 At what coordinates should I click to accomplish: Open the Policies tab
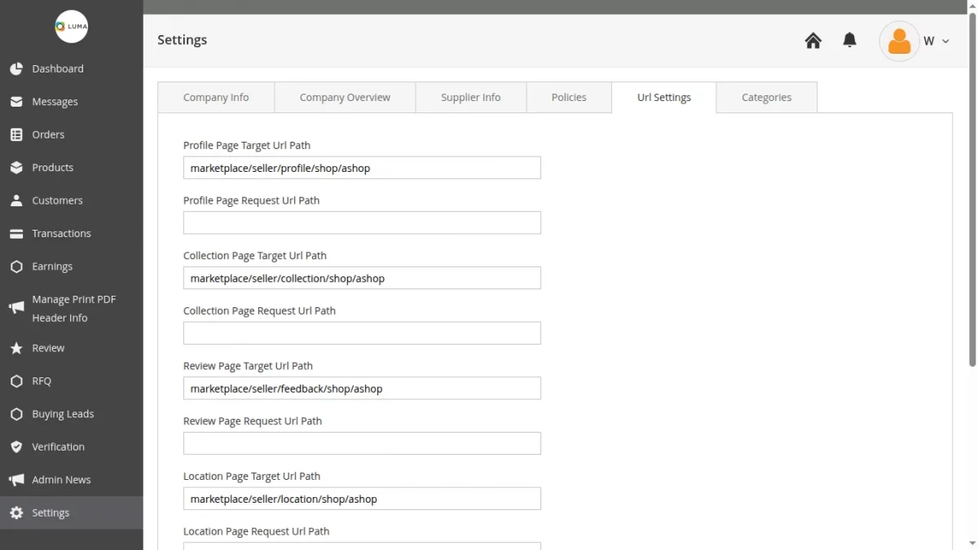[568, 97]
